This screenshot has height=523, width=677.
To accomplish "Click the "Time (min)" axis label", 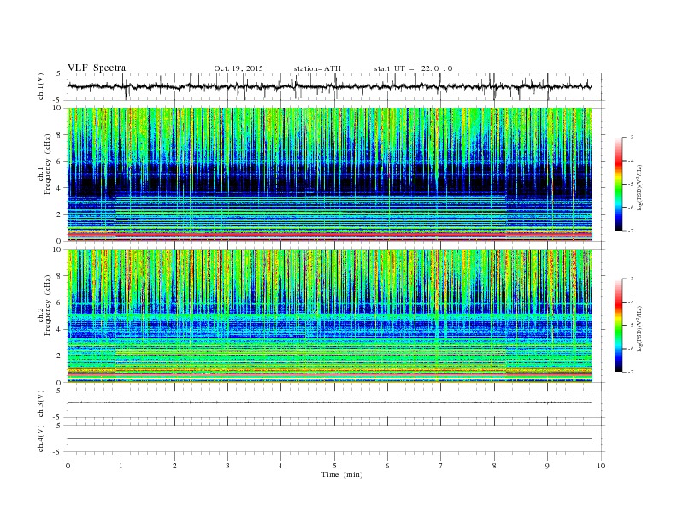I will tap(342, 474).
